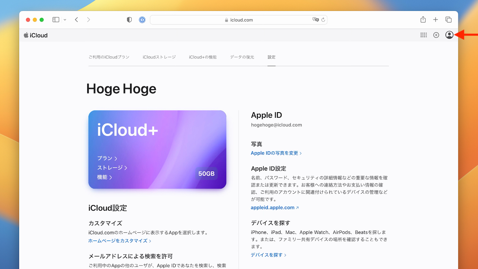Click the add widget plus icon on iCloud toolbar
This screenshot has width=478, height=269.
(436, 35)
